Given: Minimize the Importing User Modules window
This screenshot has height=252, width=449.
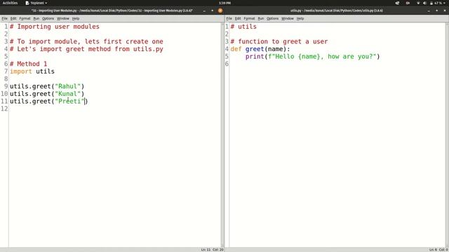Looking at the screenshot, I should click(204, 10).
